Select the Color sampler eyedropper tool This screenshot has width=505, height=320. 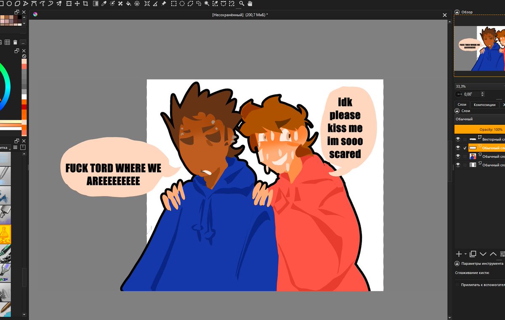[x=104, y=3]
